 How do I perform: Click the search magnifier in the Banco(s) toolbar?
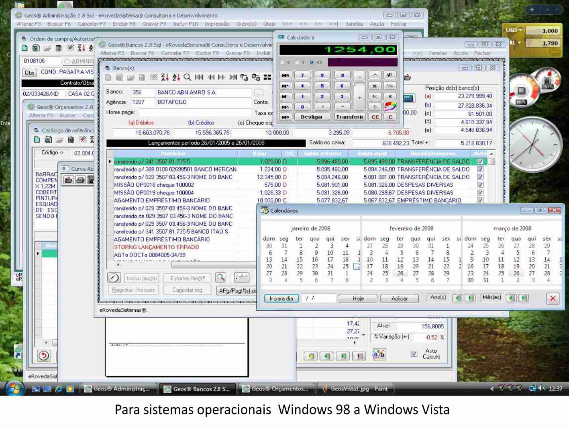187,77
